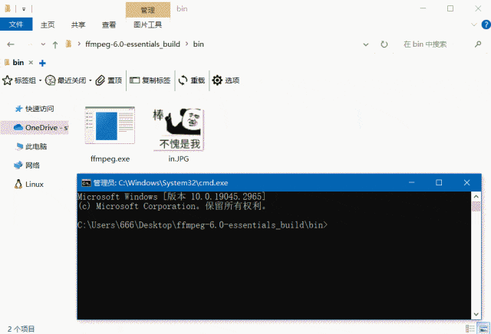Screen dimensions: 491x334
Task: Click ffmpeg-6.0-essentials_build in address path
Action: (x=134, y=44)
